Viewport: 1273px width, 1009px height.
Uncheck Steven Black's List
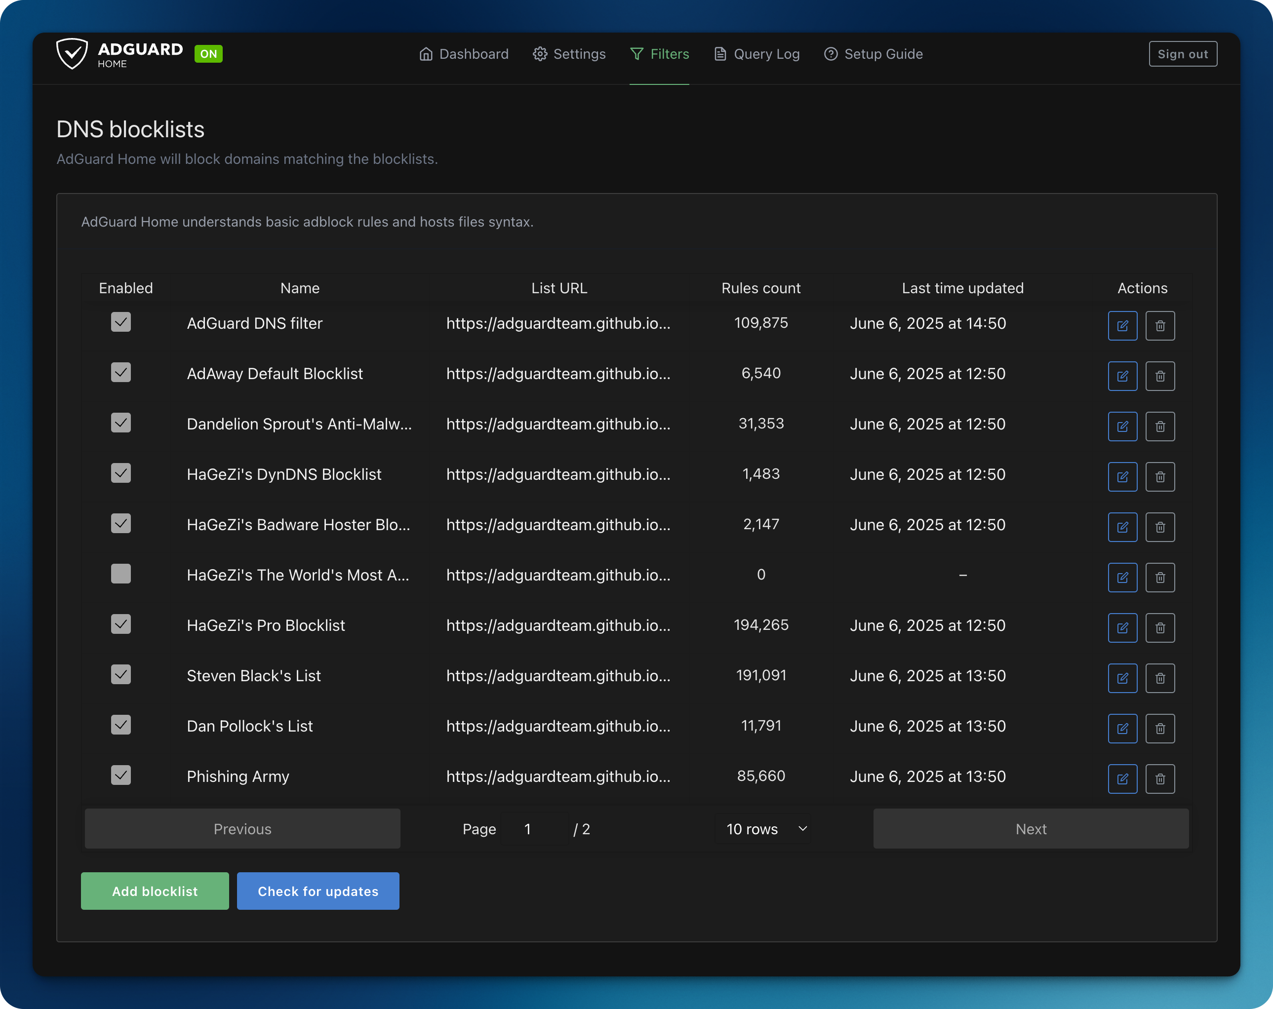[121, 674]
